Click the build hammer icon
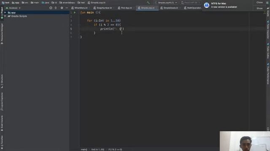 (148, 3)
